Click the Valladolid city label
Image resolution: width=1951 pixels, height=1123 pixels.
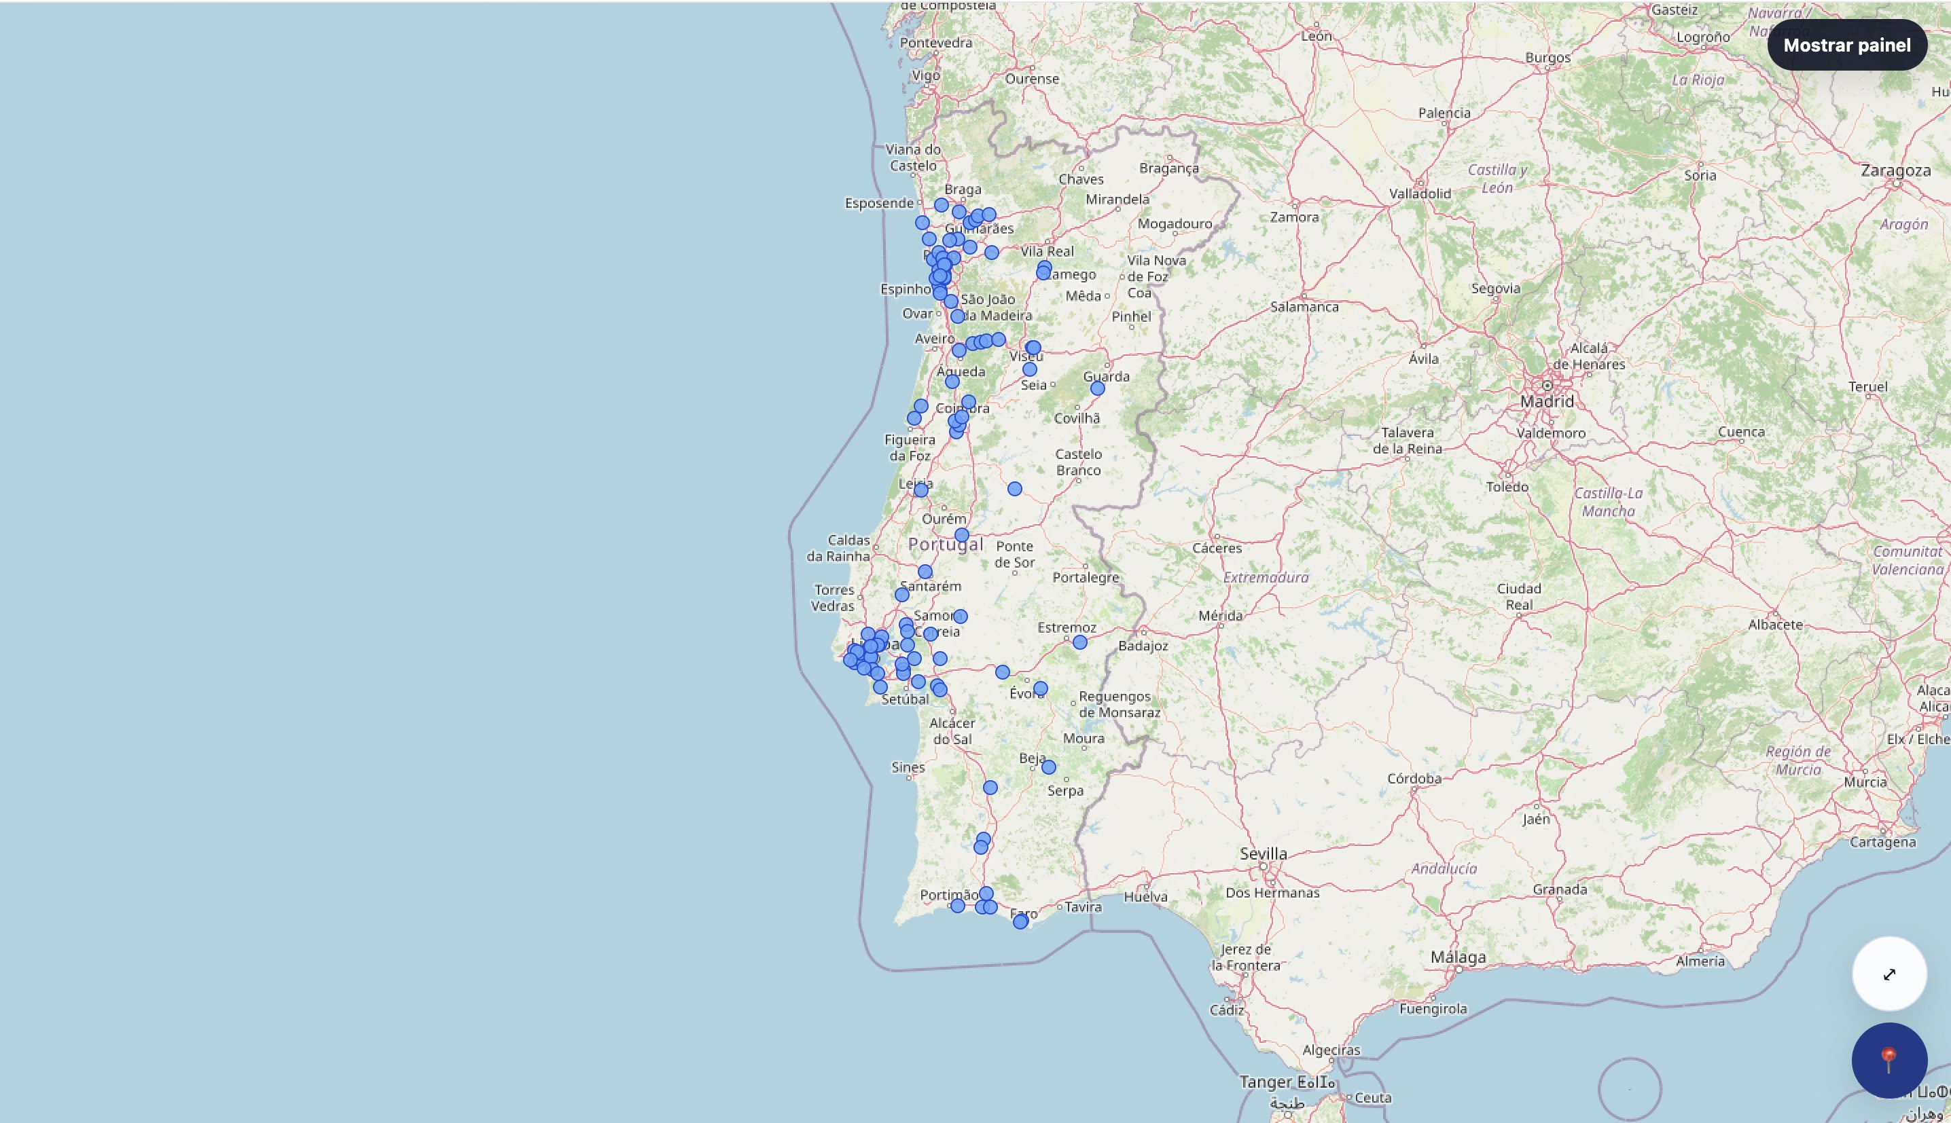[x=1420, y=194]
